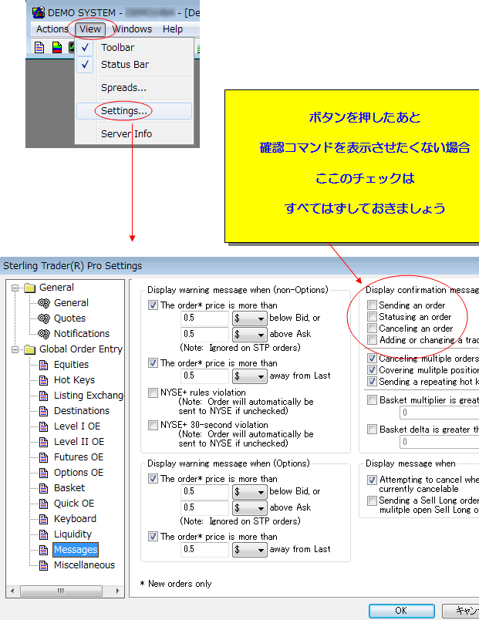479x620 pixels.
Task: Click the Options OE page icon
Action: coord(44,473)
